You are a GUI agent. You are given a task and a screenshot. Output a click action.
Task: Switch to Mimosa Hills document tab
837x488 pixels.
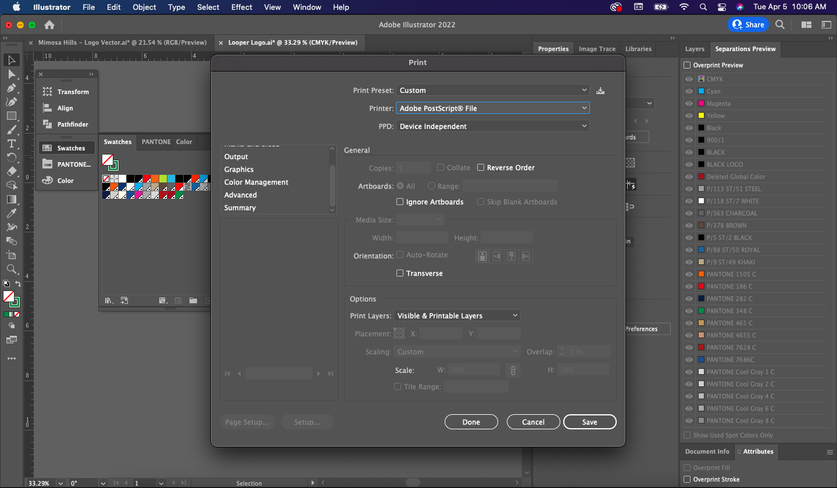point(122,42)
